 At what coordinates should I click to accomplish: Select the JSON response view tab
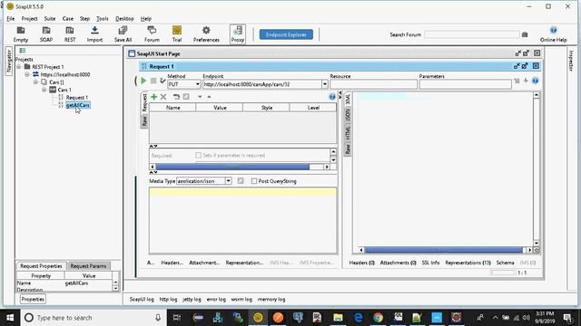(x=348, y=115)
